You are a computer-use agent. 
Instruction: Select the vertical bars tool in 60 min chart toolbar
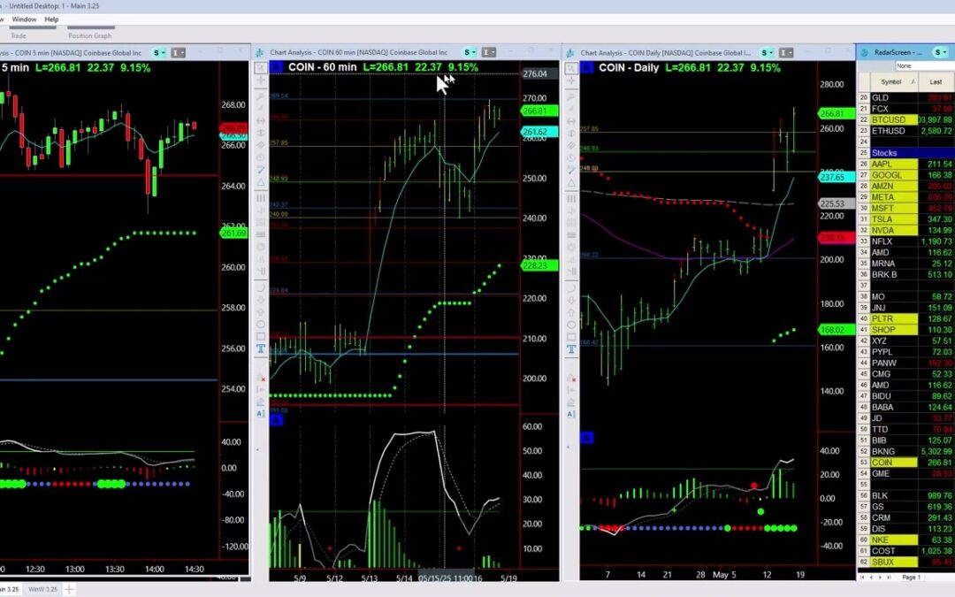click(x=261, y=198)
